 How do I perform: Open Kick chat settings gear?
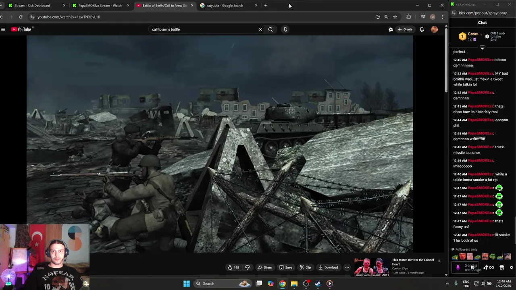[511, 267]
